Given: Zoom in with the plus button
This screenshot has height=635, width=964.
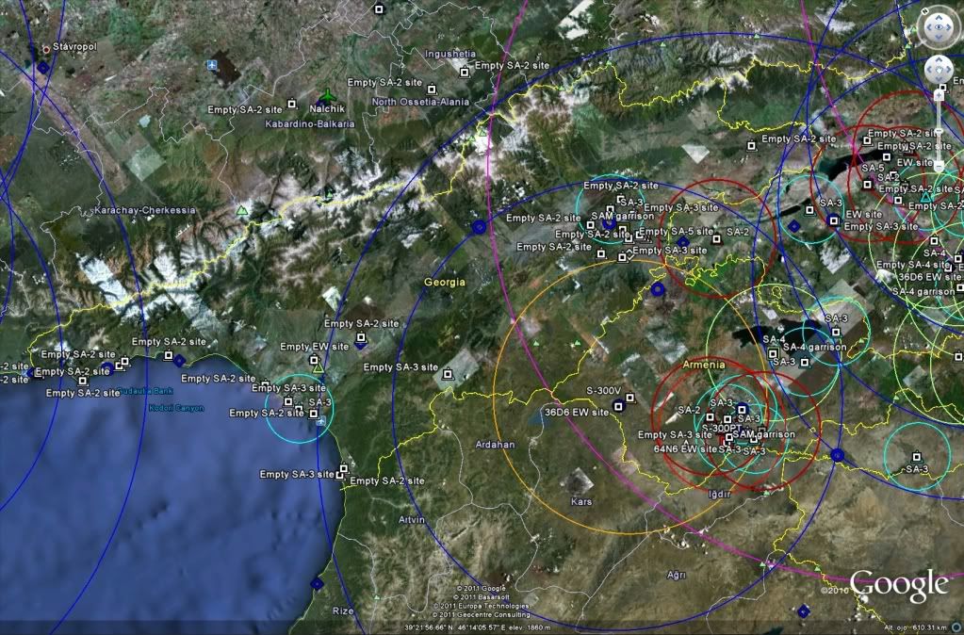Looking at the screenshot, I should [x=939, y=94].
